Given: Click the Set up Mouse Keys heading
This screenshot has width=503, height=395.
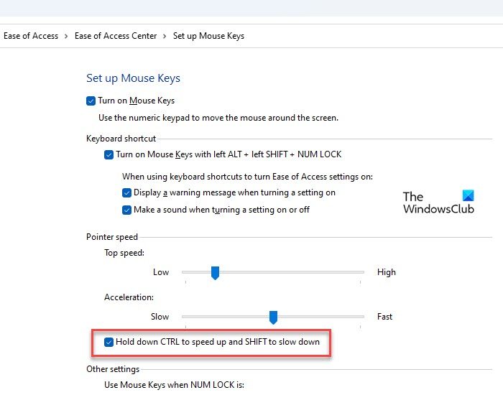Looking at the screenshot, I should [x=133, y=78].
